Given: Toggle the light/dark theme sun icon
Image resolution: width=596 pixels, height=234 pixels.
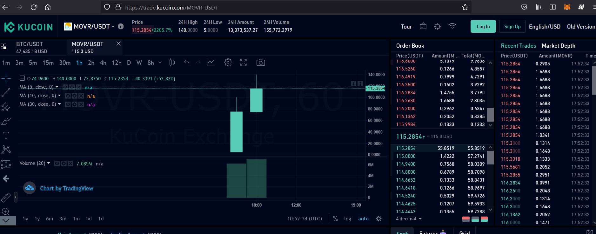Looking at the screenshot, I should click(x=438, y=26).
